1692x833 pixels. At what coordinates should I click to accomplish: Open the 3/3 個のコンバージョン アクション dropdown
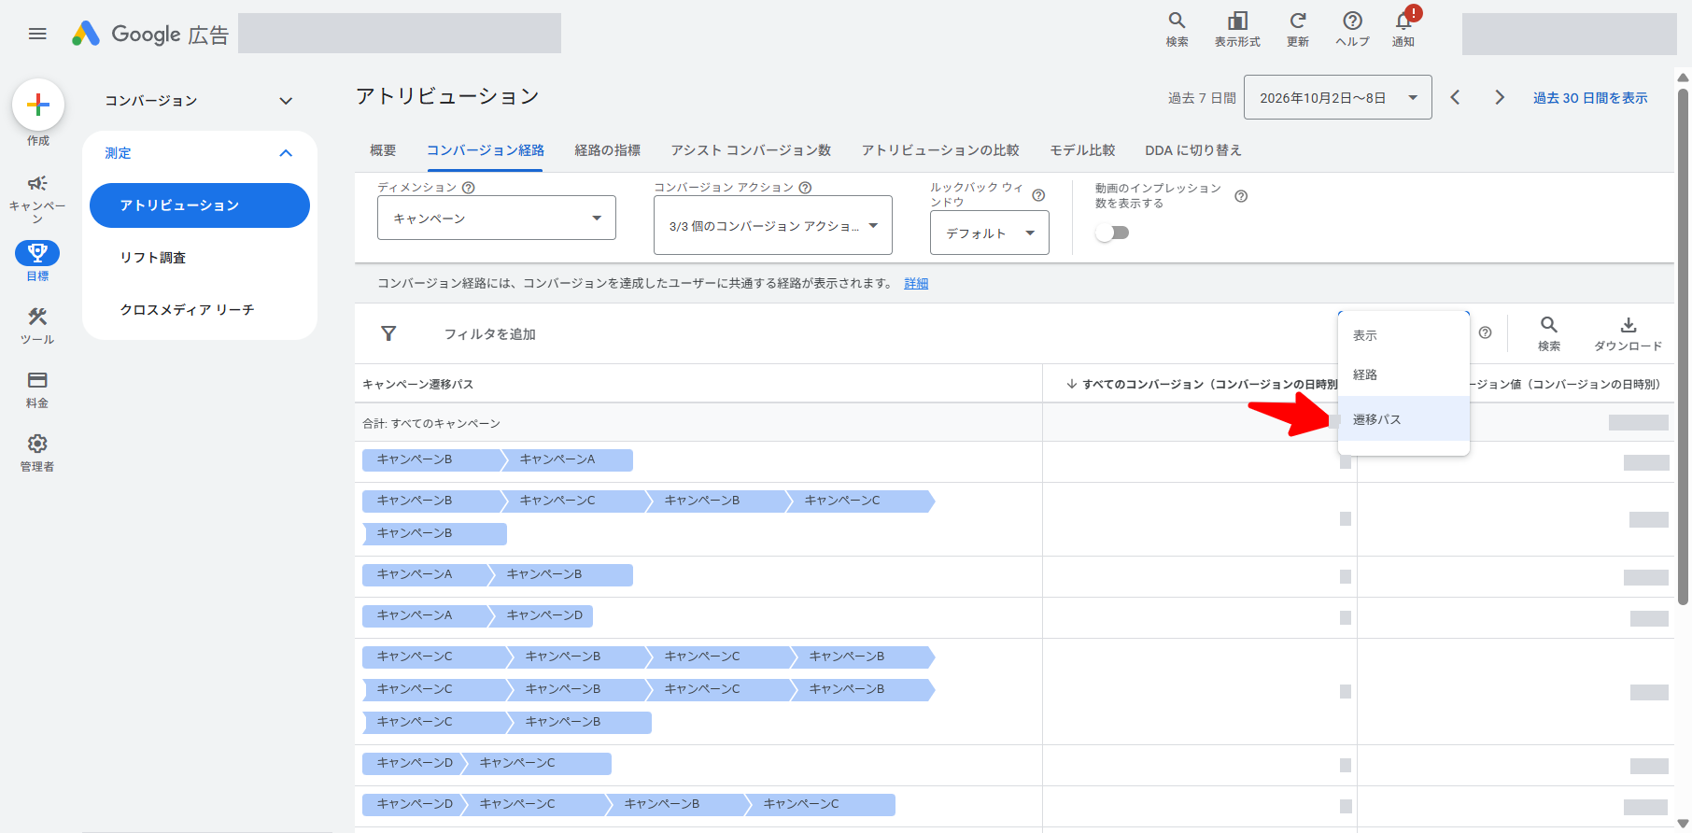(773, 225)
